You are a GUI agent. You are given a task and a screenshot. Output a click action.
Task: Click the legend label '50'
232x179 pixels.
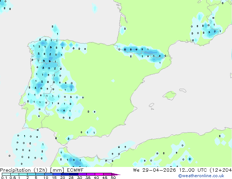tap(113, 178)
